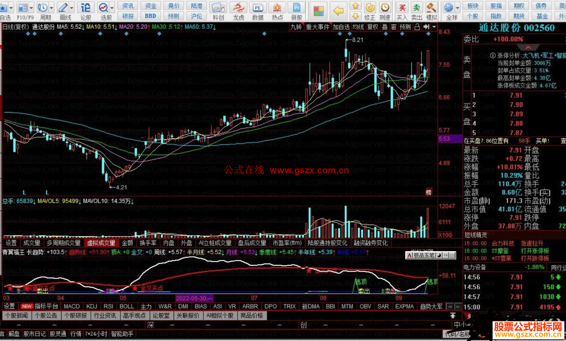Image resolution: width=566 pixels, height=341 pixels.
Task: Click the 合力科技 急速拉升 alert row
Action: point(514,243)
